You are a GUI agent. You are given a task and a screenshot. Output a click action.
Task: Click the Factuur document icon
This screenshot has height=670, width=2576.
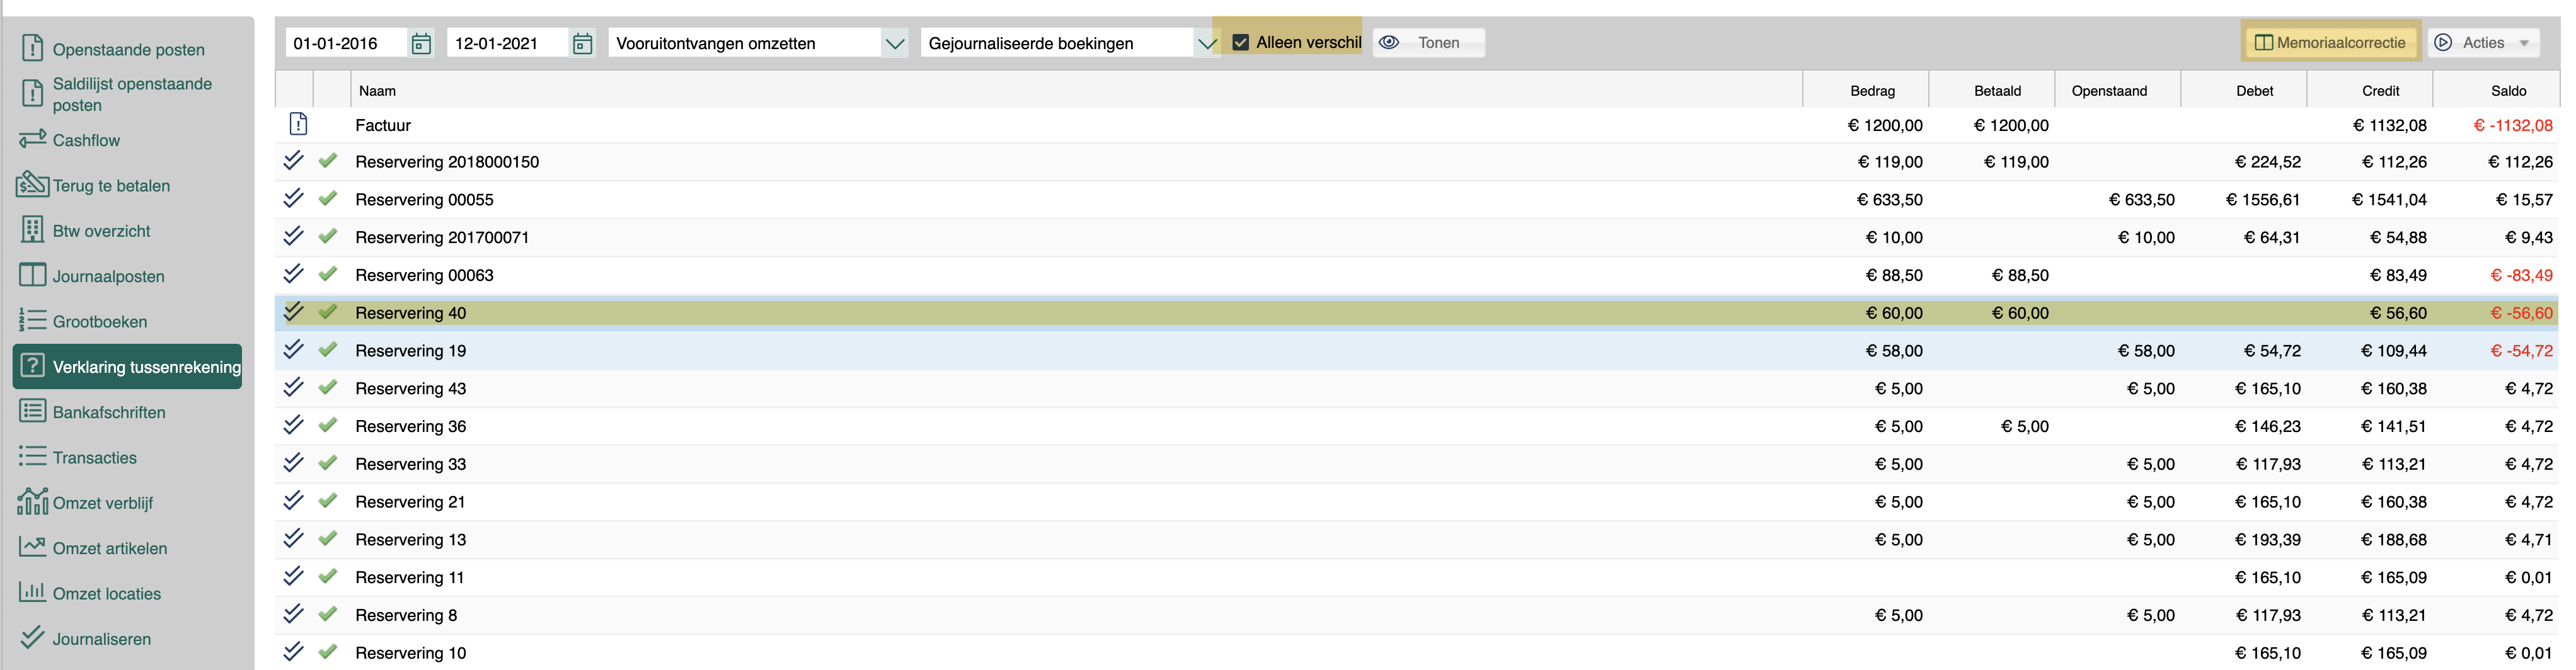click(298, 124)
